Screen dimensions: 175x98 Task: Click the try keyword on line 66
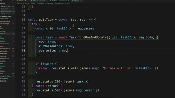(x=34, y=24)
